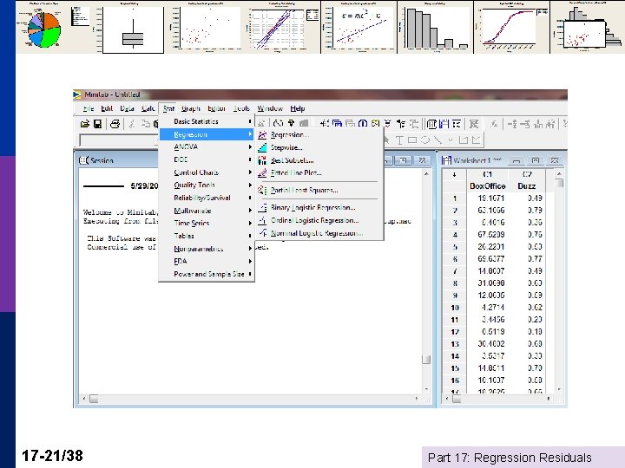Click the Open file toolbar icon

[x=85, y=124]
